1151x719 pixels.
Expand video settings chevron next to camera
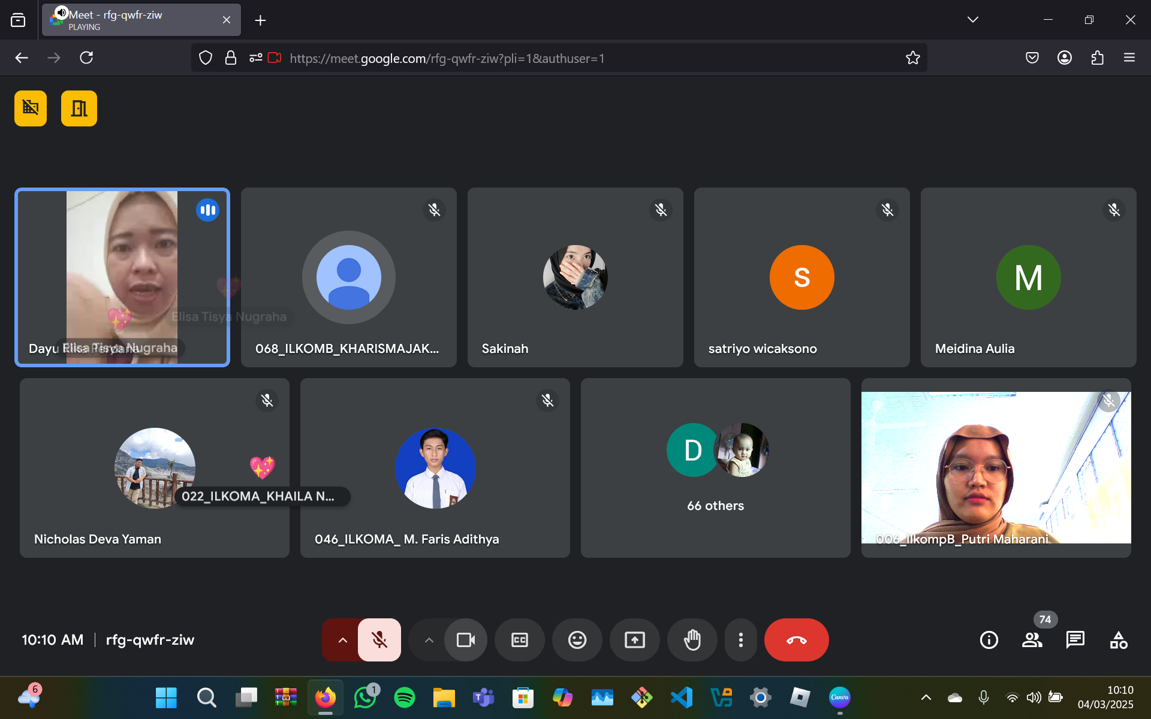[x=429, y=640]
